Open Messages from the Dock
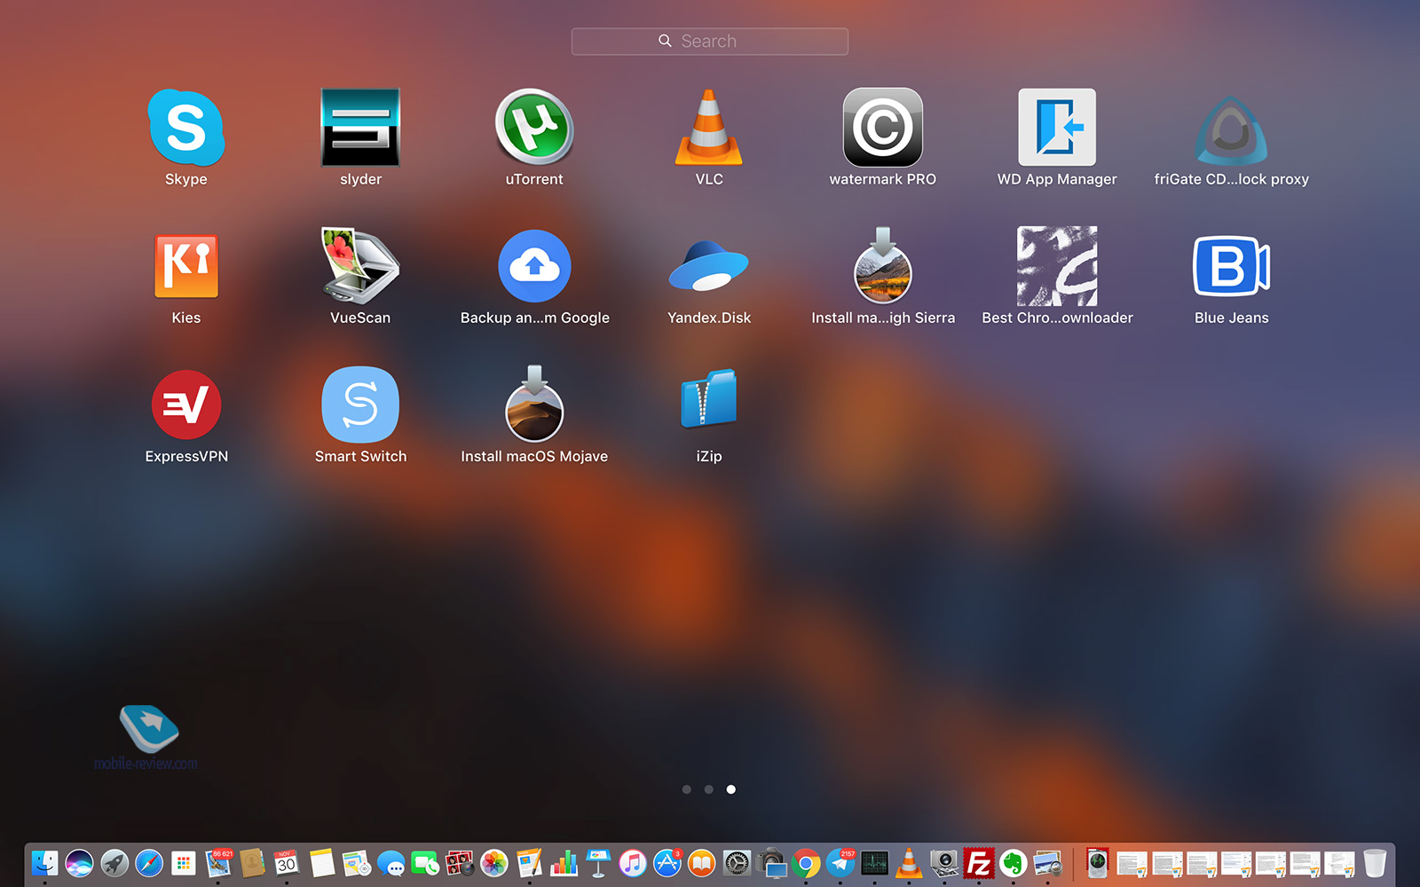 click(390, 863)
